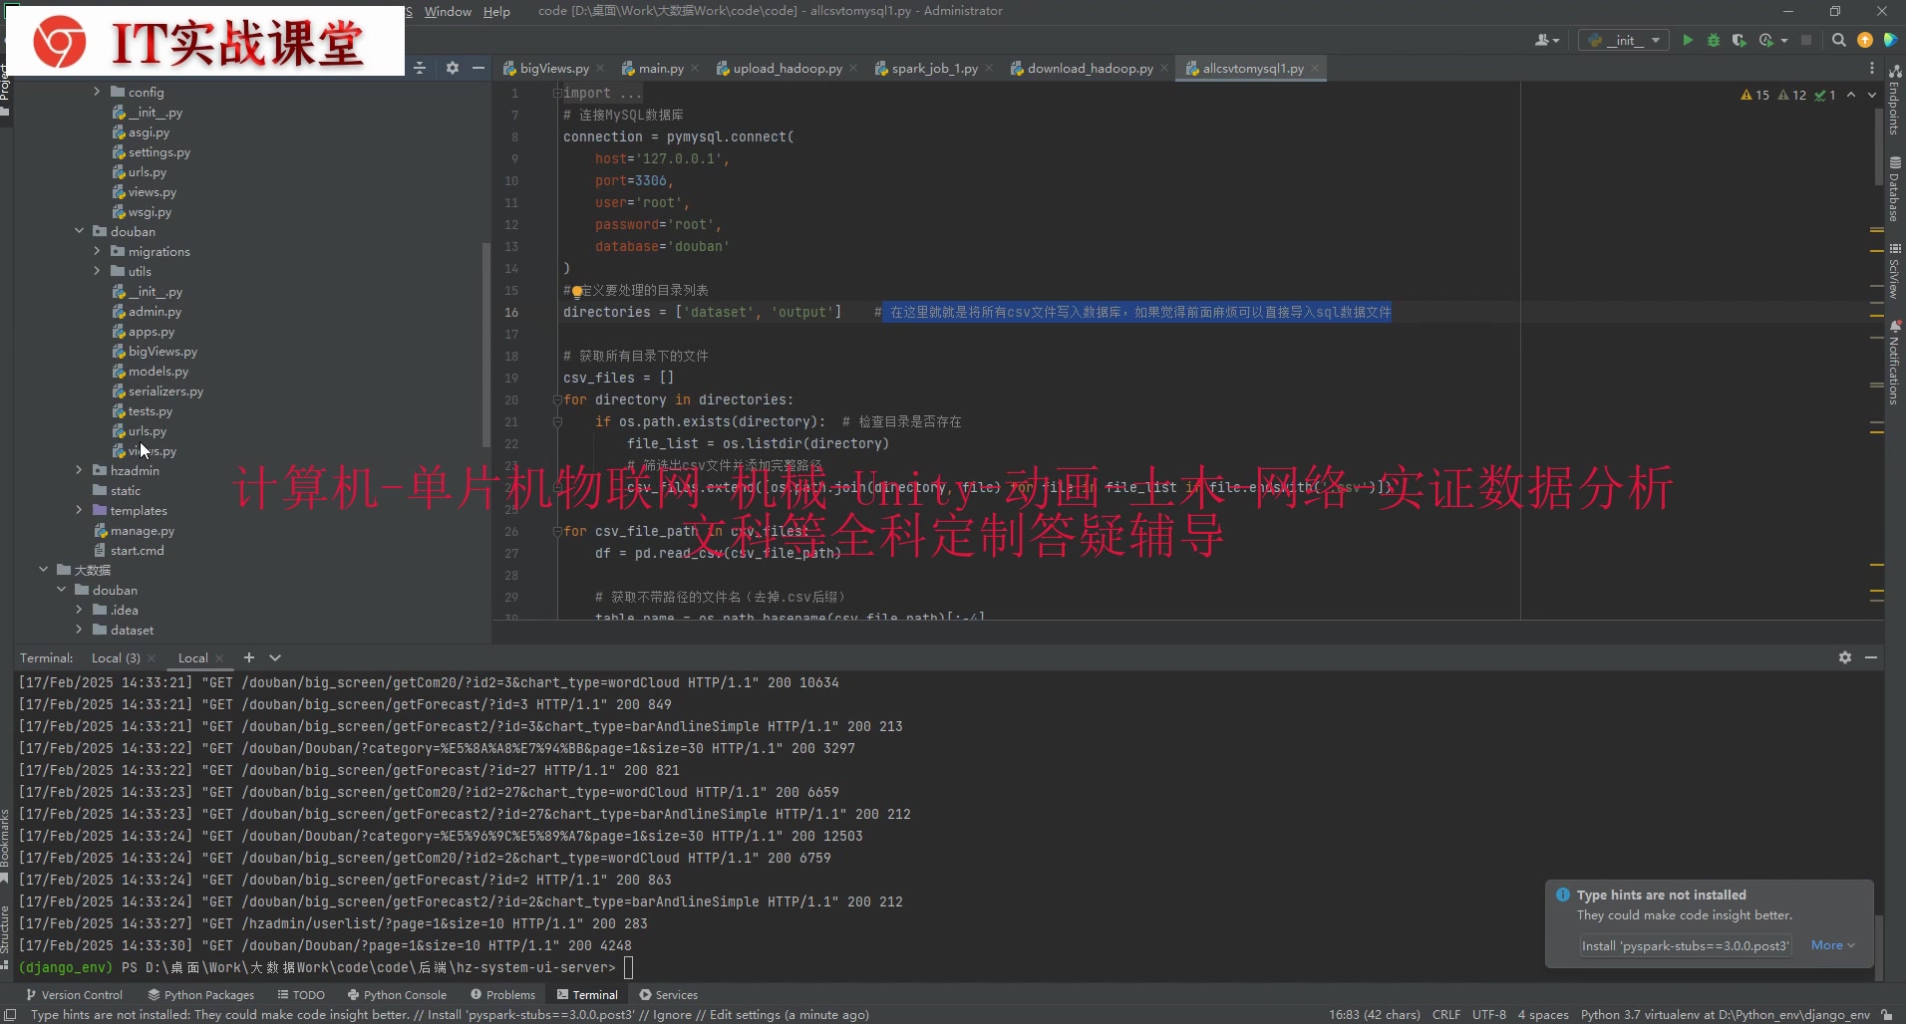Image resolution: width=1906 pixels, height=1024 pixels.
Task: Open the Help menu
Action: pyautogui.click(x=496, y=11)
